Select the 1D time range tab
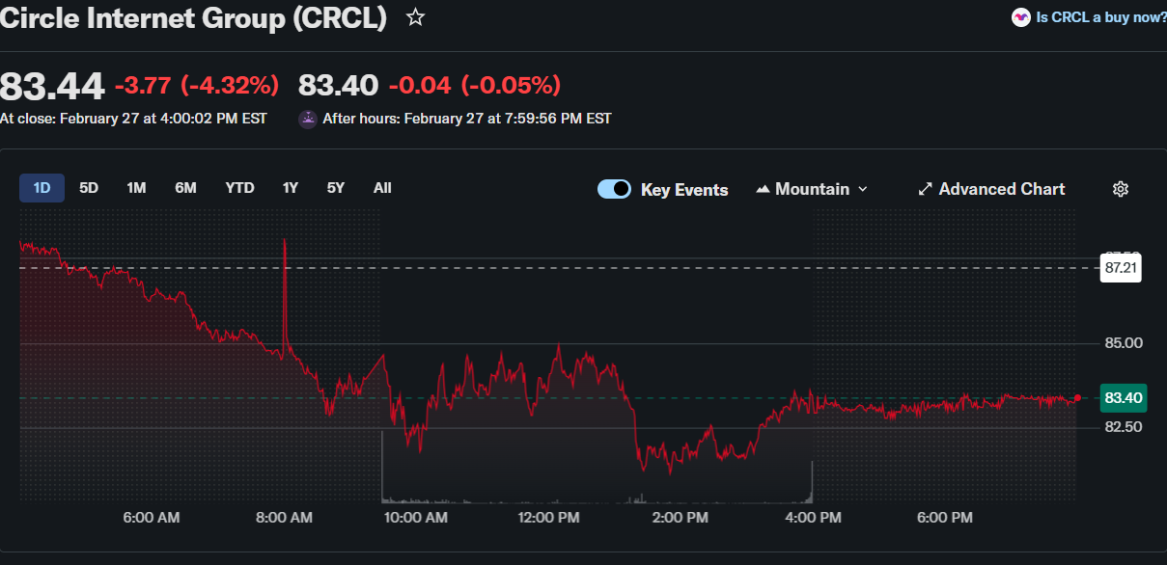The width and height of the screenshot is (1167, 565). click(42, 188)
